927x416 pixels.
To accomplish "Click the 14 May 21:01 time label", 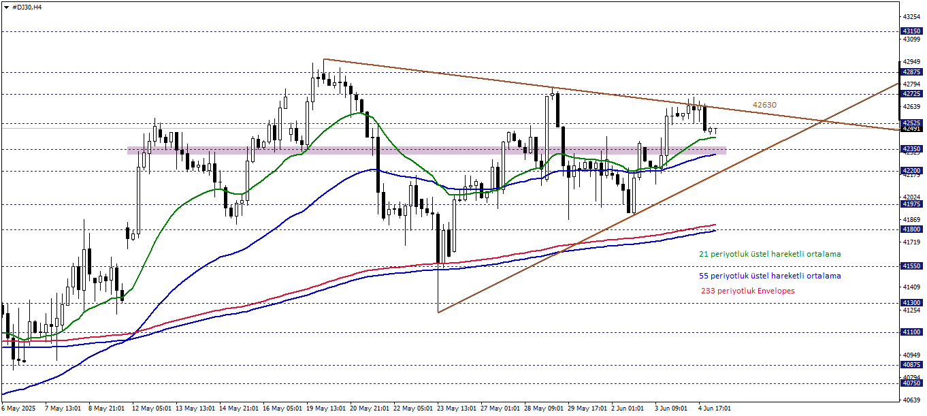I will point(238,409).
